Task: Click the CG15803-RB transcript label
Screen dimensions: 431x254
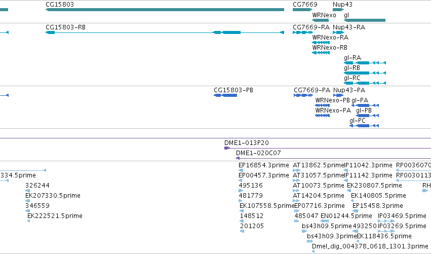Action: (65, 27)
